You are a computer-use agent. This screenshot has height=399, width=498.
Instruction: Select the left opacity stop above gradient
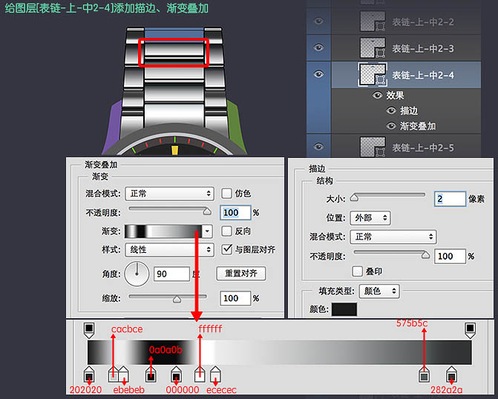click(x=89, y=330)
